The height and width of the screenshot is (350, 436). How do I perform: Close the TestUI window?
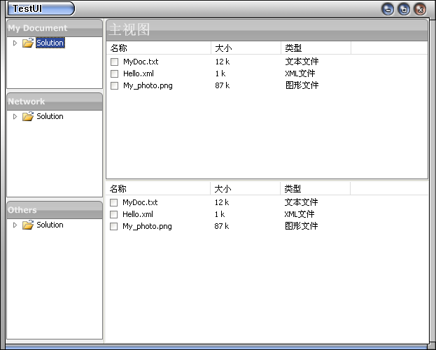pos(421,9)
